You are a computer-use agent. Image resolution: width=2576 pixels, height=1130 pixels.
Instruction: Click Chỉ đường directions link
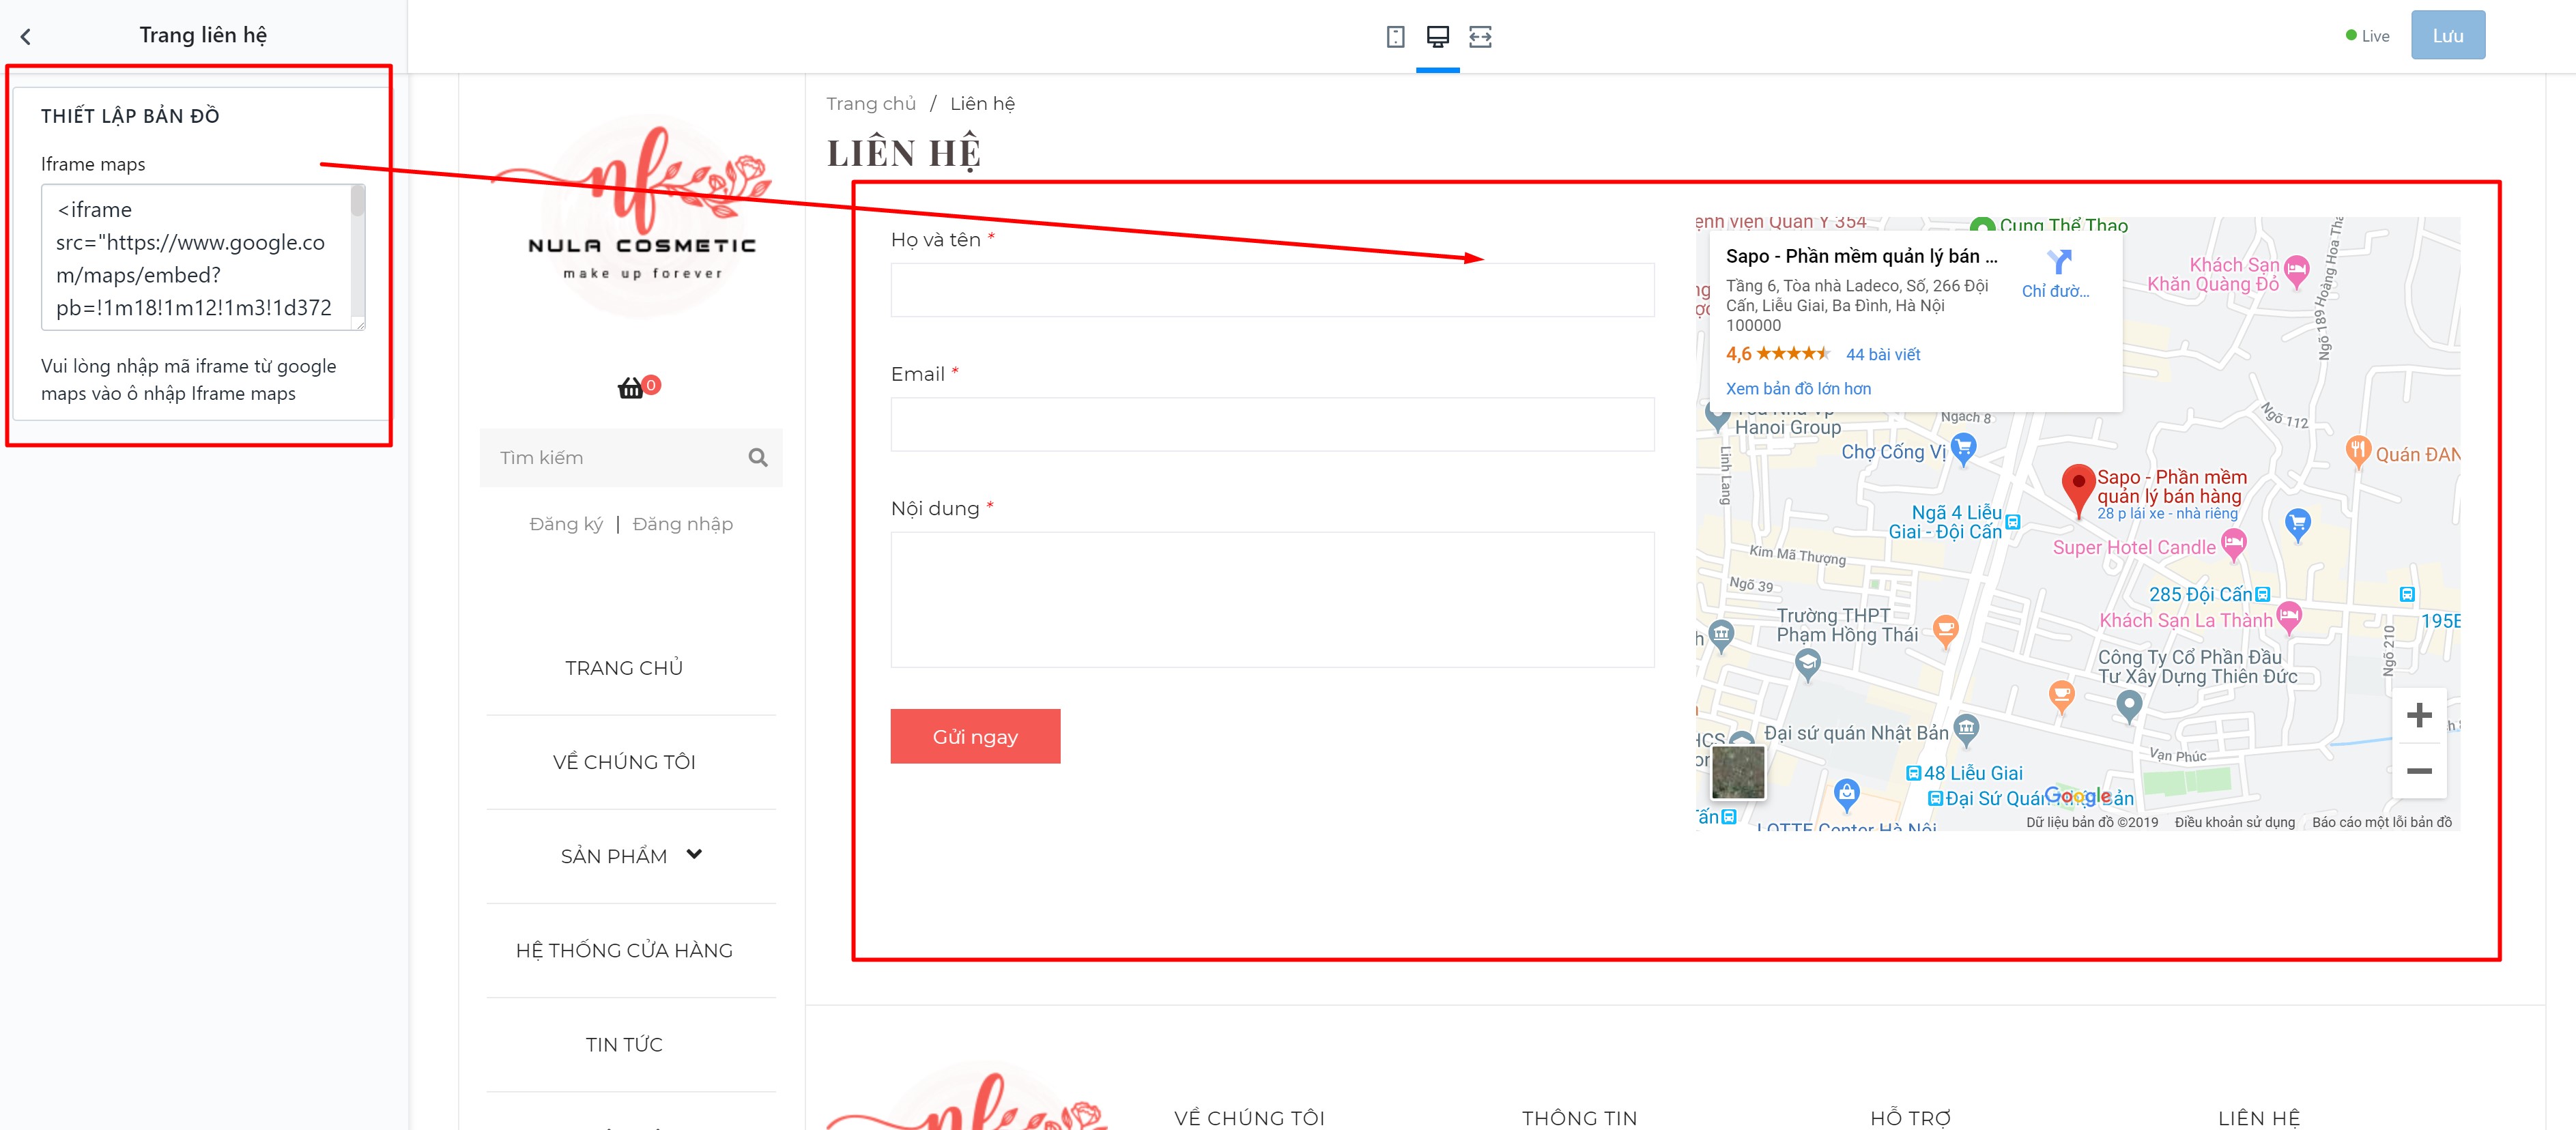pos(2055,291)
